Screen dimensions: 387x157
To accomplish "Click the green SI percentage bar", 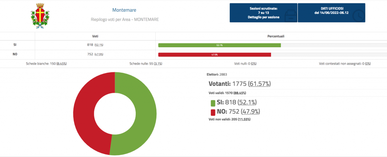I will click(219, 45).
